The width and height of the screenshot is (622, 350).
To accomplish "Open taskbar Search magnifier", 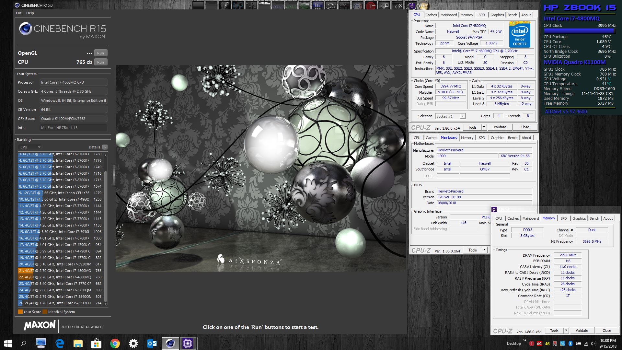I will [23, 343].
